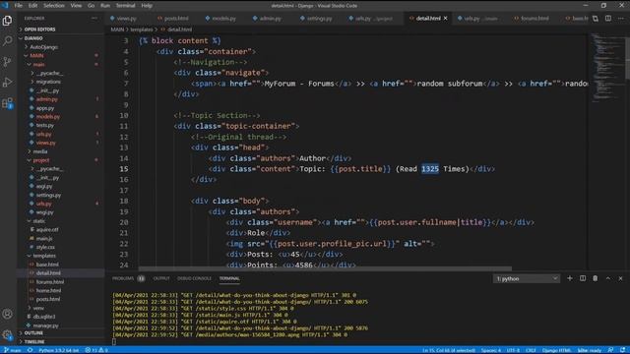Open manage.py in the explorer tree
The height and width of the screenshot is (354, 630).
[x=46, y=325]
